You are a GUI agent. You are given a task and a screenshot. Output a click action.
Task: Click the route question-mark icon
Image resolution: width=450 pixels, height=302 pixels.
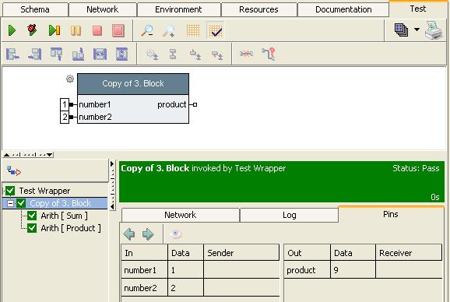(x=269, y=54)
